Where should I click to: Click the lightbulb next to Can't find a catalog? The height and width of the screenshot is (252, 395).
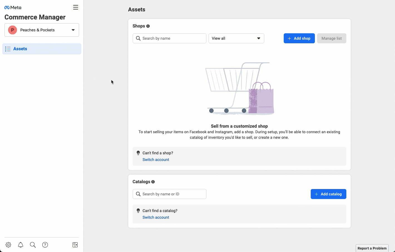[x=138, y=211]
